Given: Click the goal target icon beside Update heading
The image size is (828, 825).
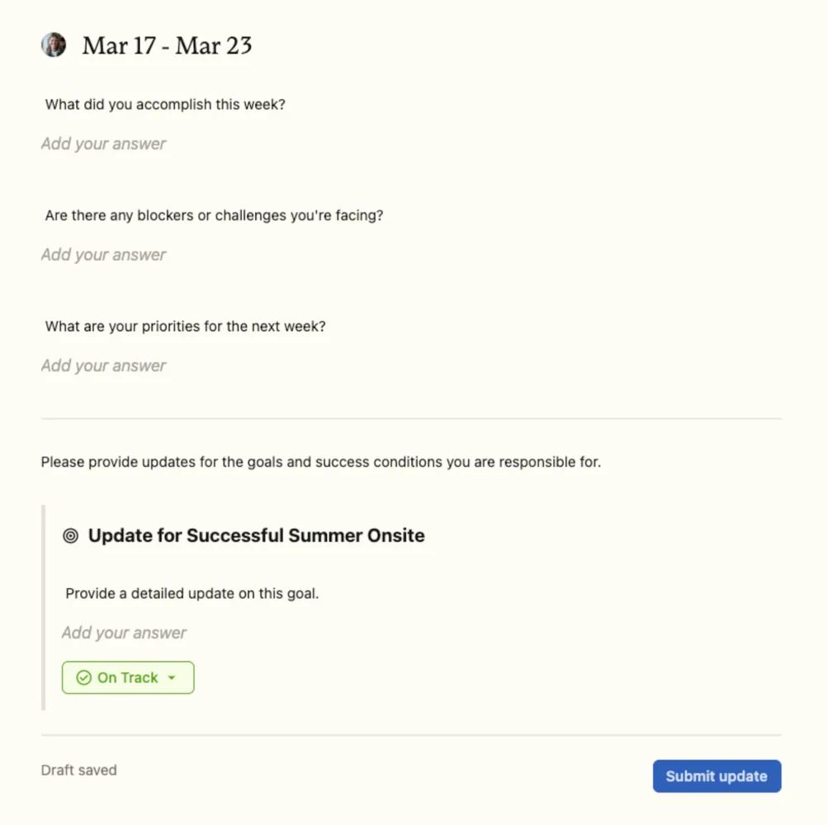Looking at the screenshot, I should [70, 535].
